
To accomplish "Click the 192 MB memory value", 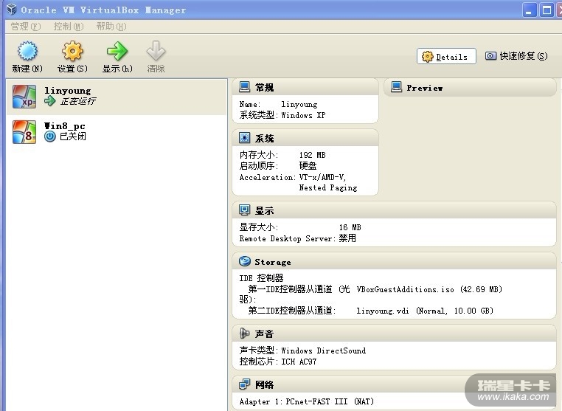I will coord(313,155).
